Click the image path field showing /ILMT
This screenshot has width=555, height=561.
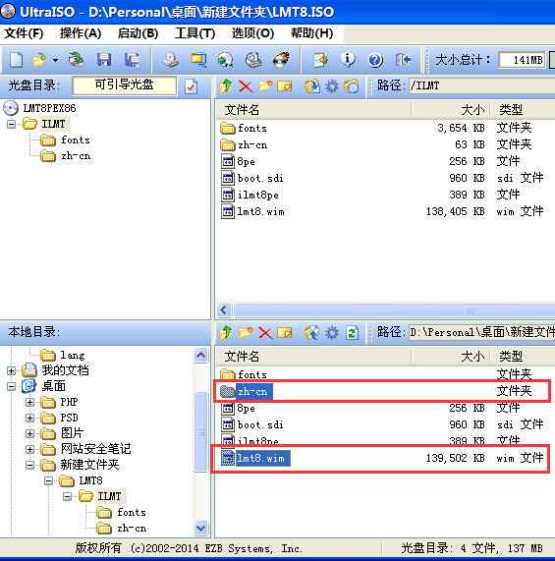[481, 86]
